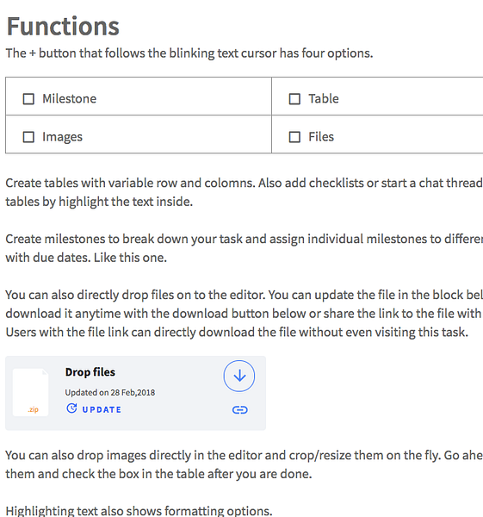Viewport: 483px width, 517px height.
Task: Click 'tables by highlight the text inside.' line
Action: 99,202
